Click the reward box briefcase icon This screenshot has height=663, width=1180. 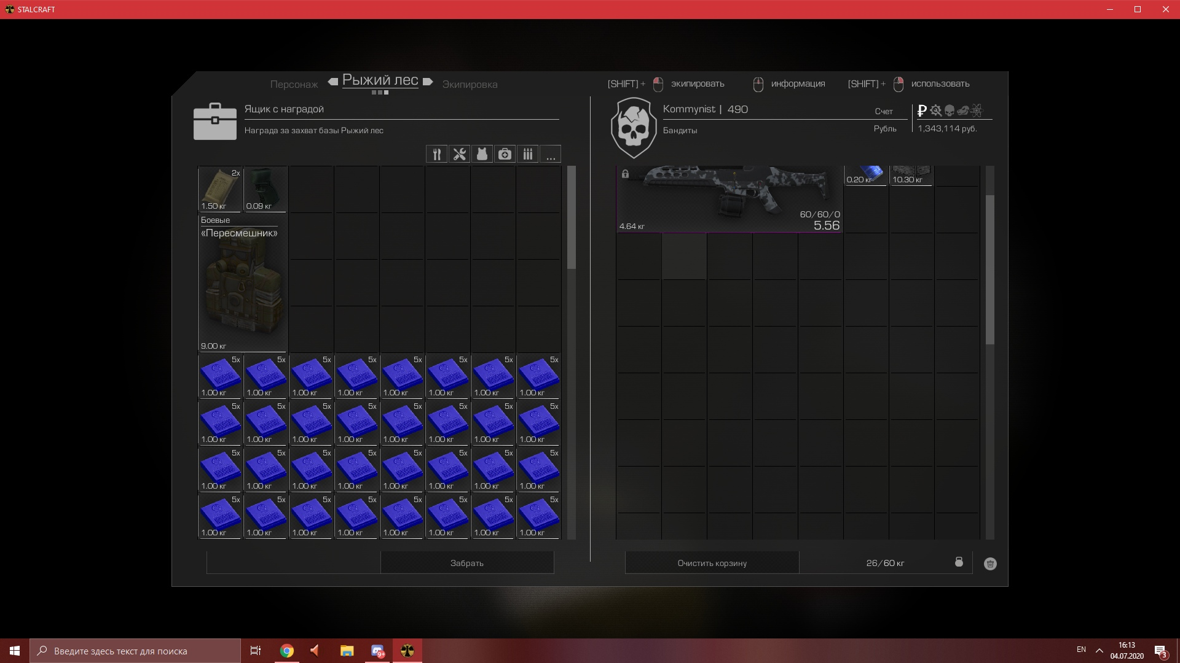point(214,122)
